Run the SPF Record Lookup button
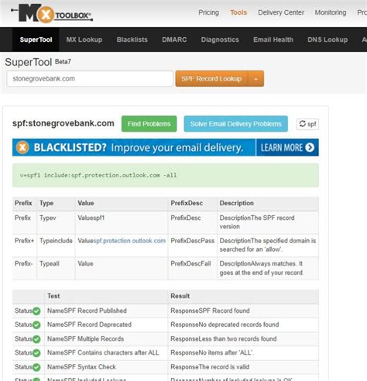Screen dimensions: 367x381 (211, 79)
